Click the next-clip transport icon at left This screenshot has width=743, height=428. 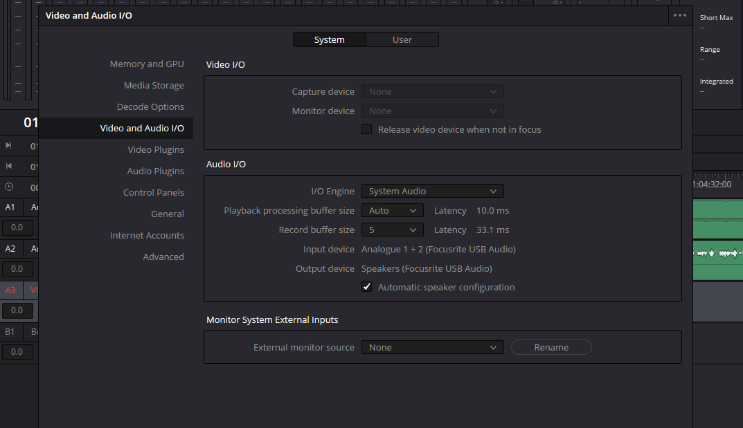pos(8,145)
